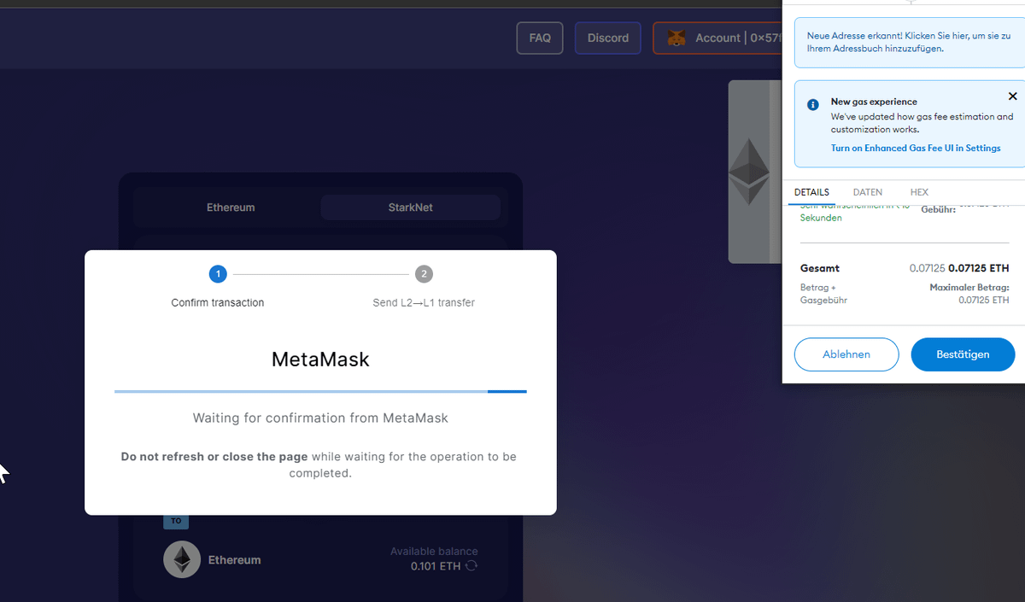This screenshot has height=602, width=1025.
Task: Switch to the Ethereum network tab
Action: (231, 207)
